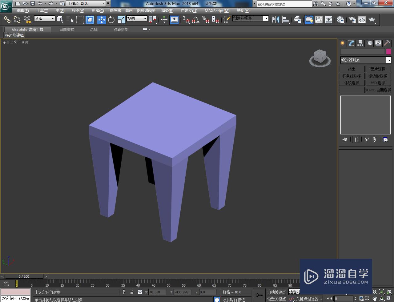Click the 体积选择 modifier button

coord(352,83)
